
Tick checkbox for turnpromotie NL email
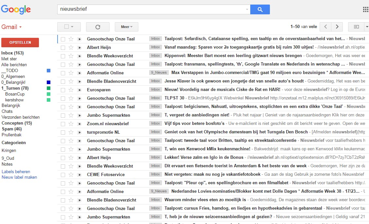63,132
